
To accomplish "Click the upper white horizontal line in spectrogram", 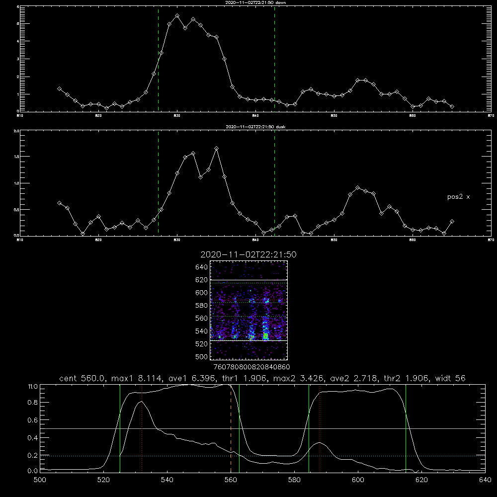I will pos(248,280).
